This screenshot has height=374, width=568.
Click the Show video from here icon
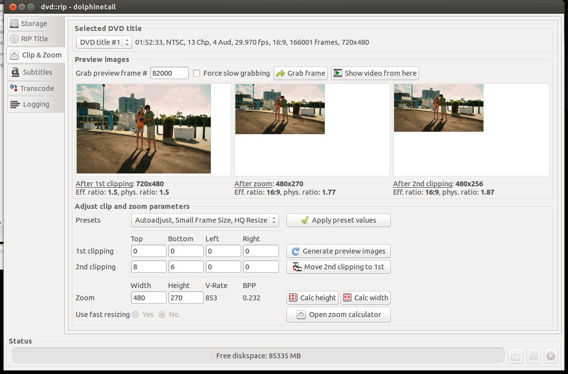tap(338, 73)
